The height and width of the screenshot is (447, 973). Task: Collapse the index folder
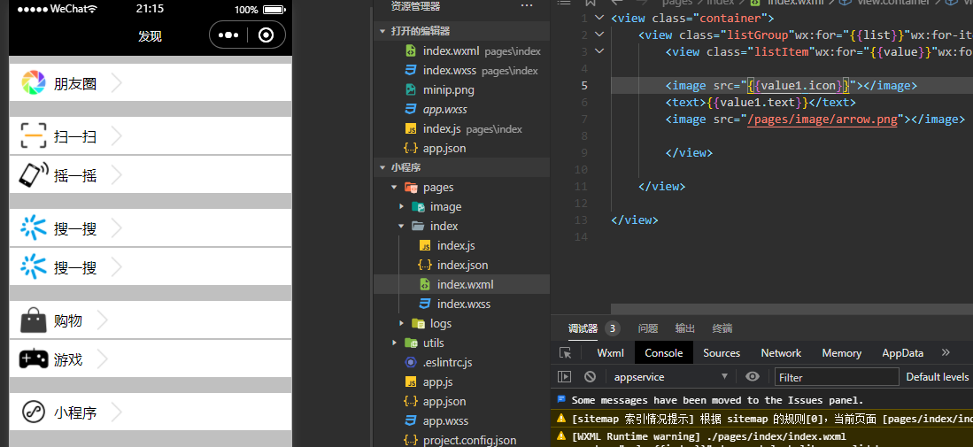(x=401, y=226)
